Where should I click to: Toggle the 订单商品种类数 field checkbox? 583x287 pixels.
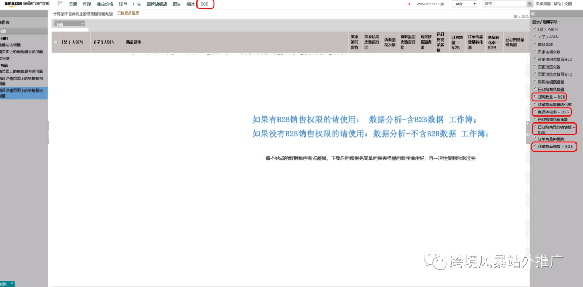(x=534, y=138)
